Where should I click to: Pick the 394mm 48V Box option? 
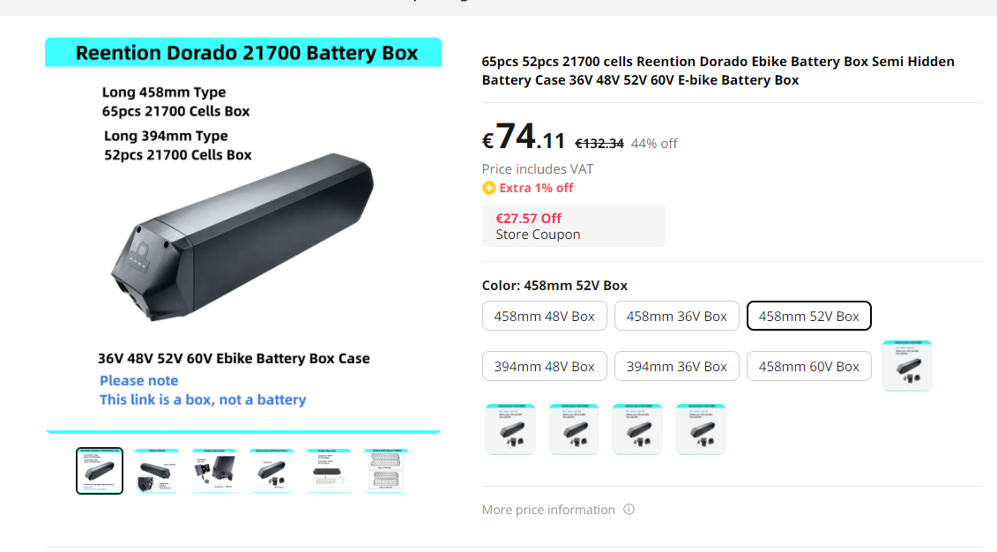(x=544, y=366)
